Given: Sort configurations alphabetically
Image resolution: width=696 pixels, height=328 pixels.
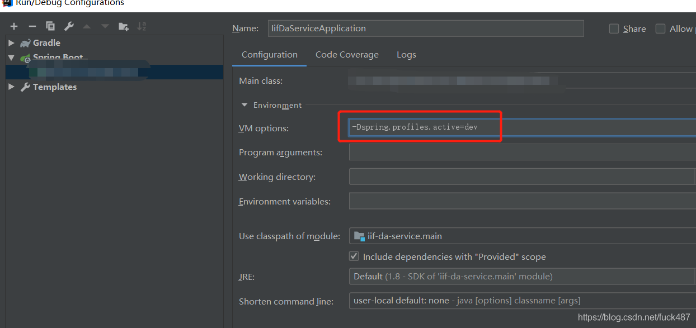Looking at the screenshot, I should pos(142,26).
